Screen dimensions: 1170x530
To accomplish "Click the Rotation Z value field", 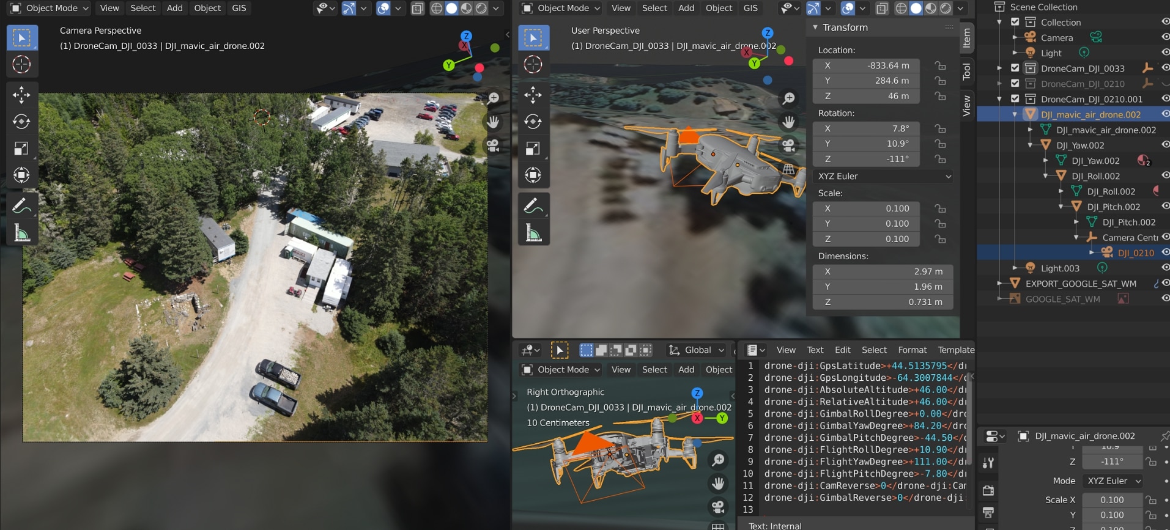I will (x=866, y=159).
